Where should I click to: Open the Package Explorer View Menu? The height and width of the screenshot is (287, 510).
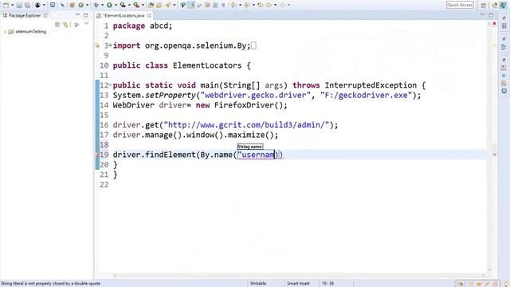point(87,24)
